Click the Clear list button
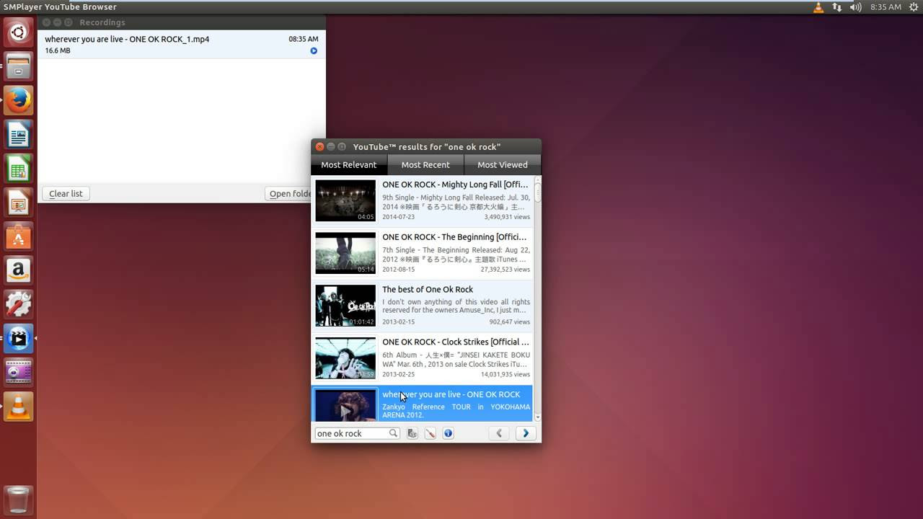The image size is (923, 519). click(x=66, y=194)
